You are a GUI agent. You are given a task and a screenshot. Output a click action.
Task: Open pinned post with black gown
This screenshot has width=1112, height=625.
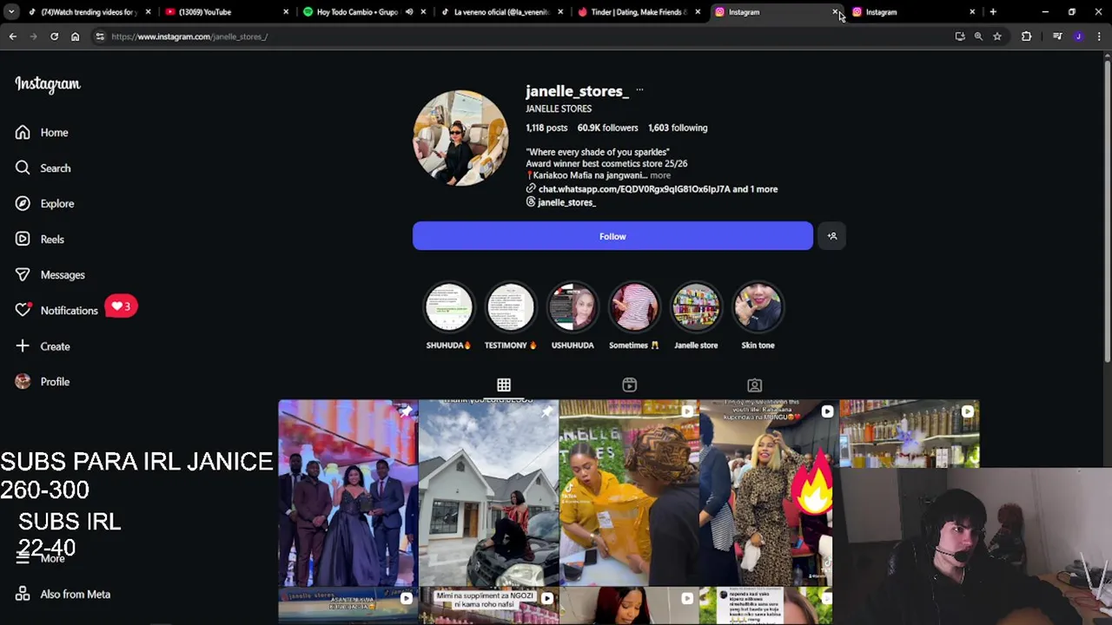coord(347,493)
